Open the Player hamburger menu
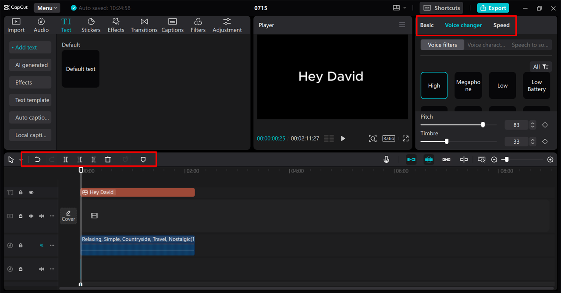561x293 pixels. 402,25
